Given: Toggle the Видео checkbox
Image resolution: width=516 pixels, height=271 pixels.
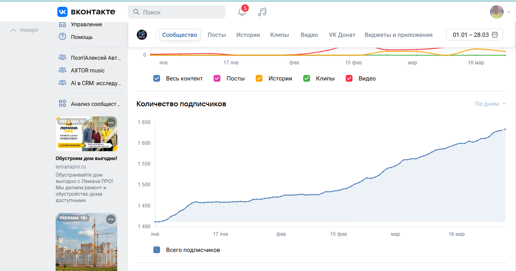Looking at the screenshot, I should point(349,78).
